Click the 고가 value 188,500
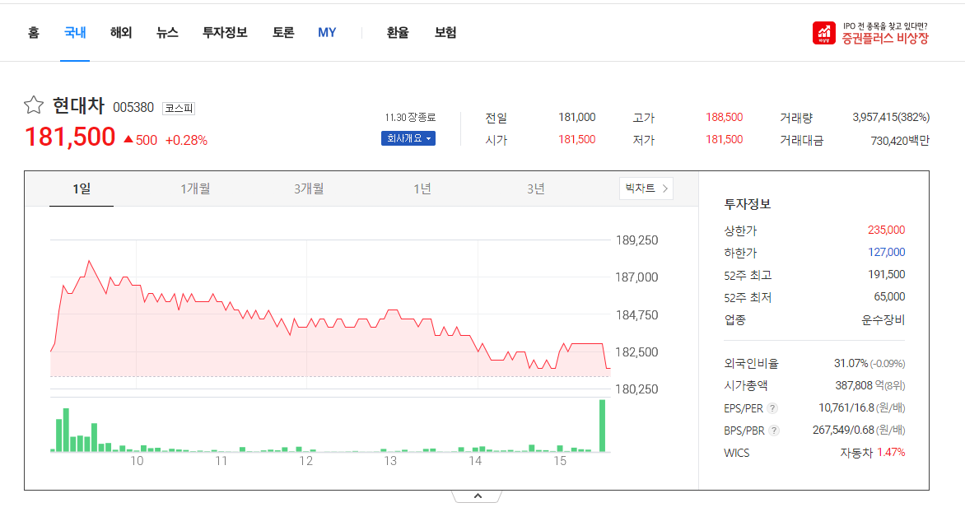 click(725, 117)
